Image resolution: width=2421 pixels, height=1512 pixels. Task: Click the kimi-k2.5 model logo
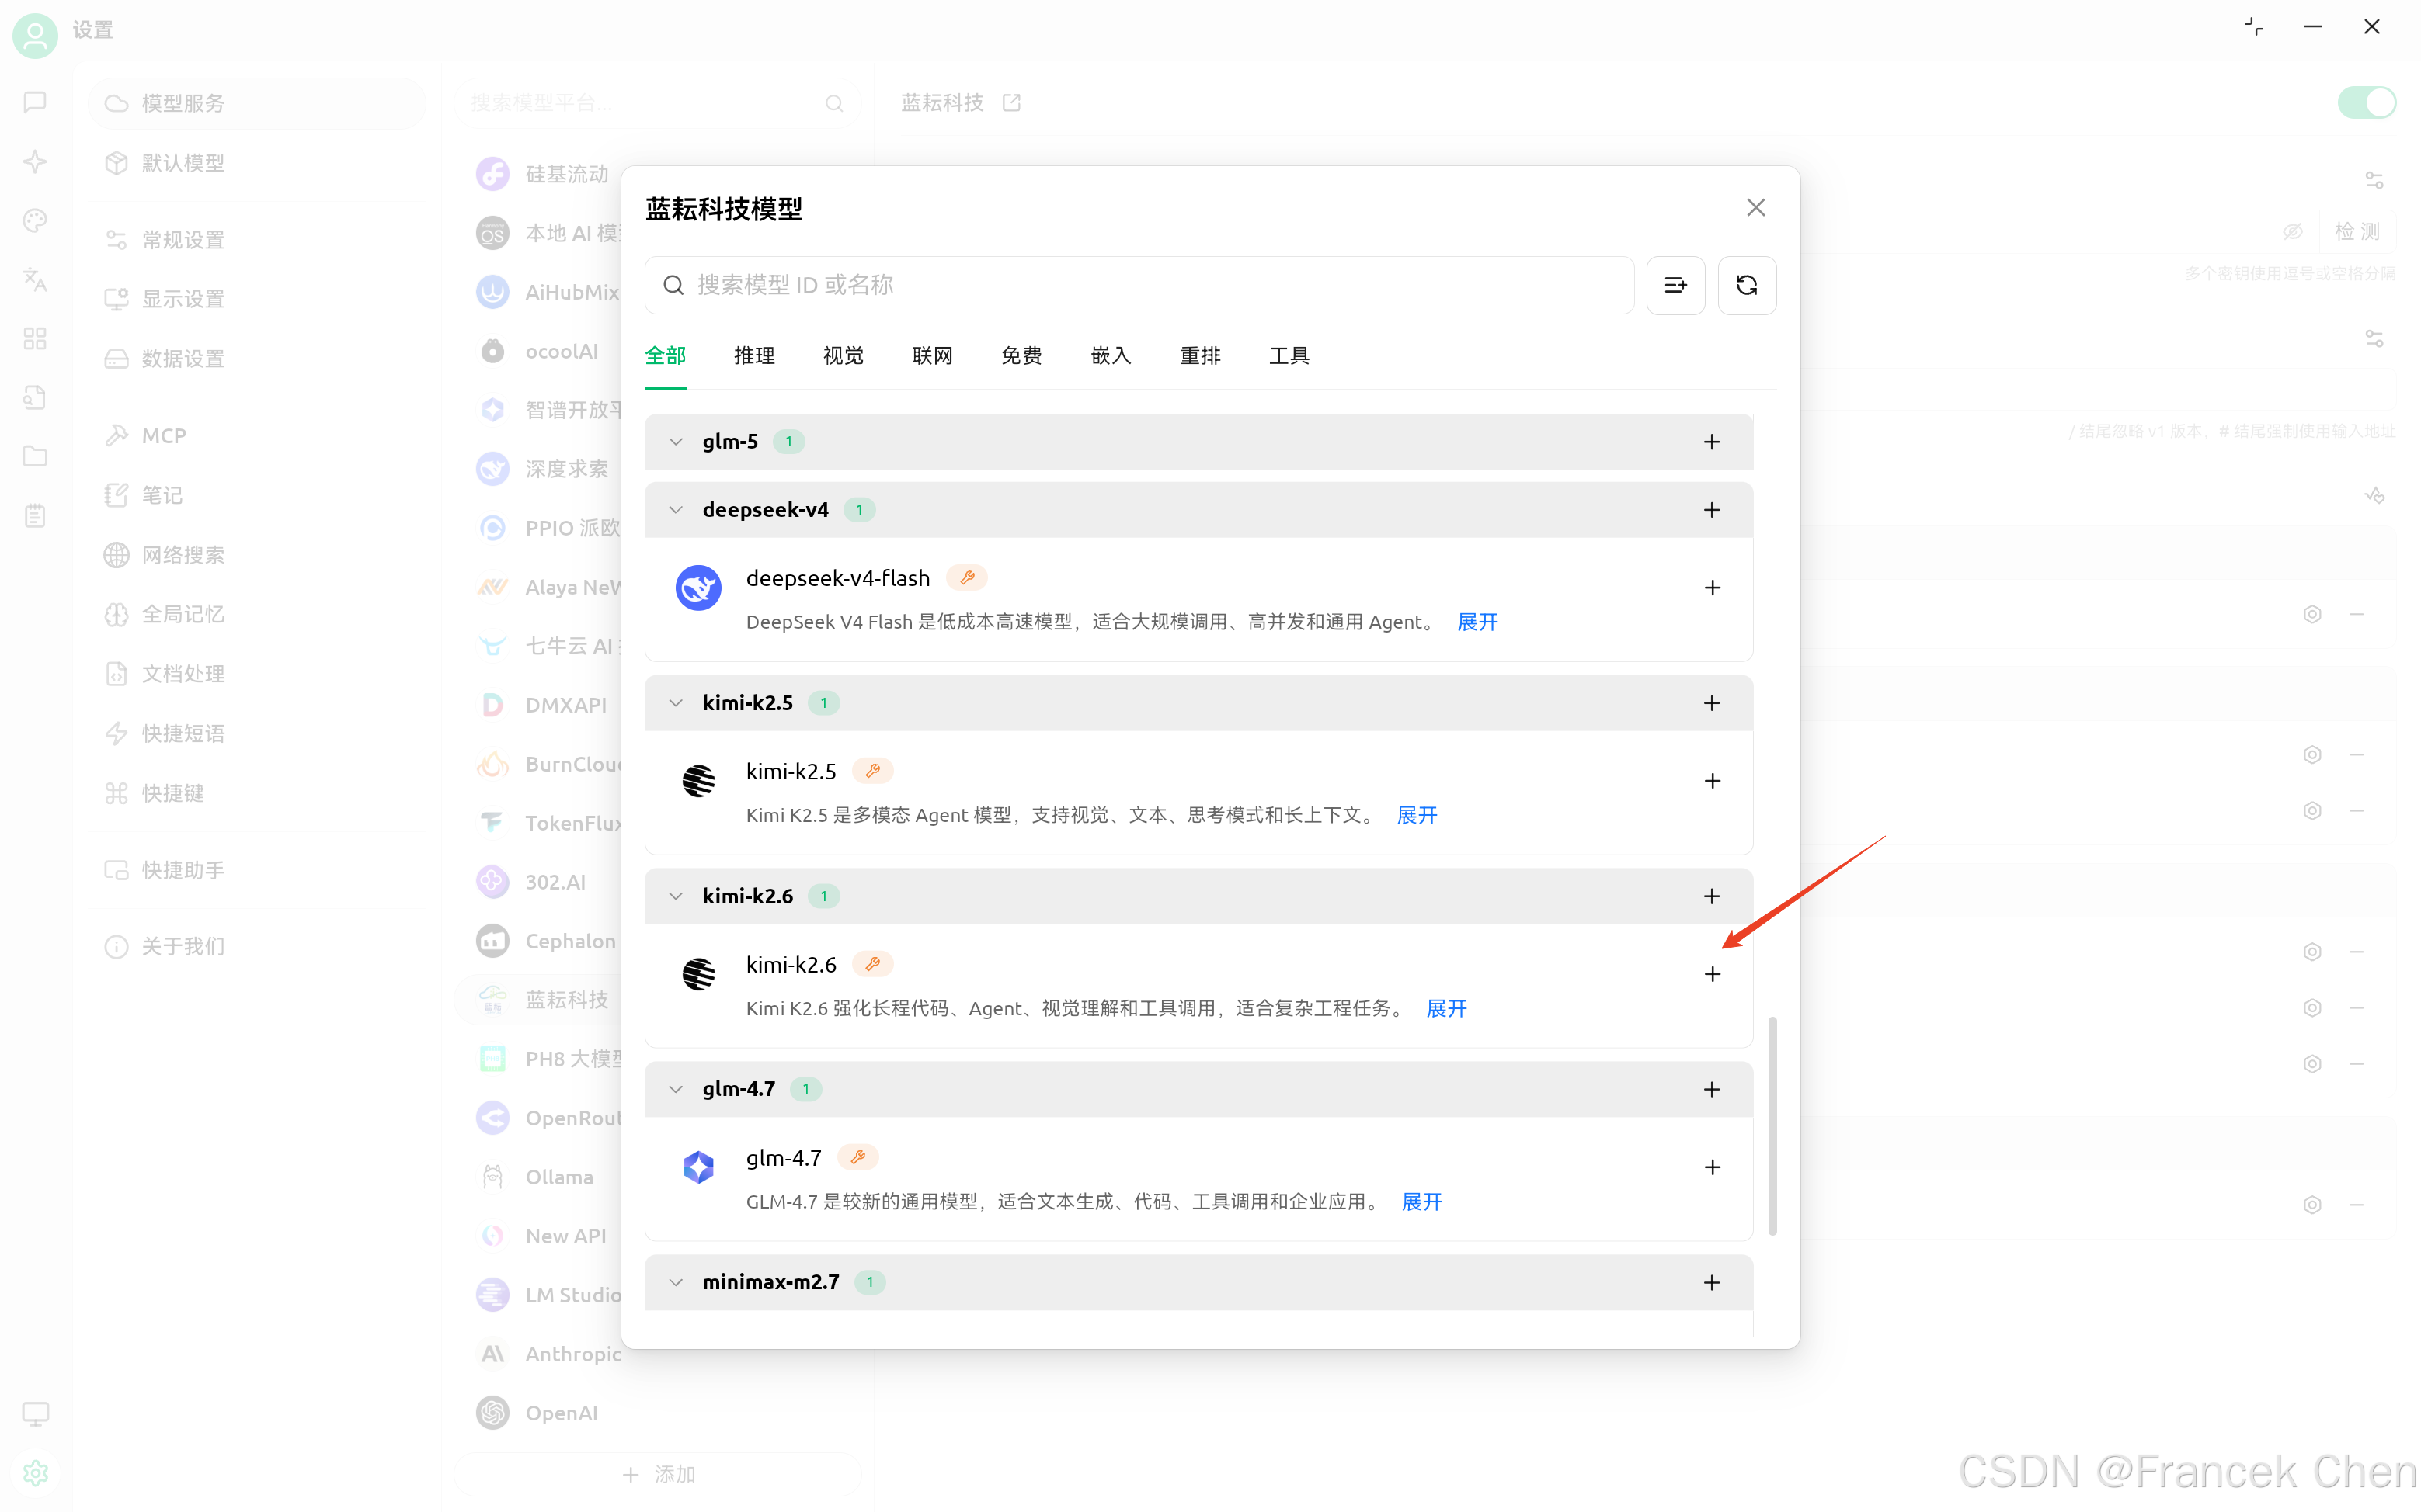pos(698,781)
